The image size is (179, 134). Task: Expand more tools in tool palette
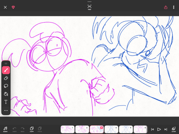pos(6,111)
